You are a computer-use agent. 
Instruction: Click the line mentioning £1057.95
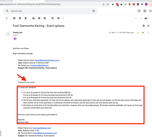(48, 95)
